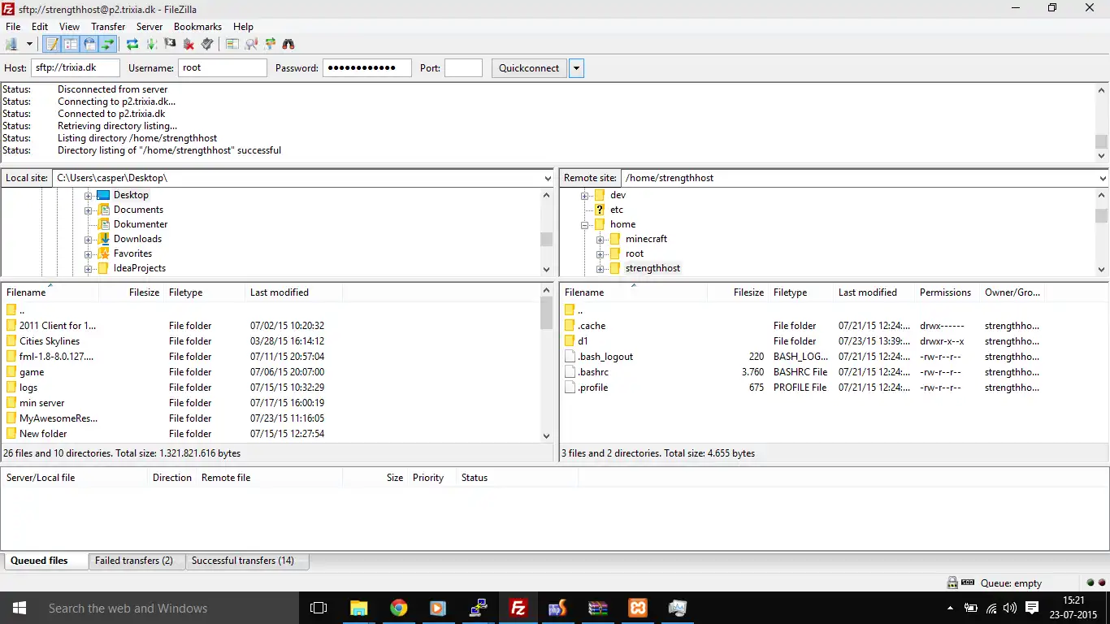Click the Owner/Group column header

tap(1012, 292)
